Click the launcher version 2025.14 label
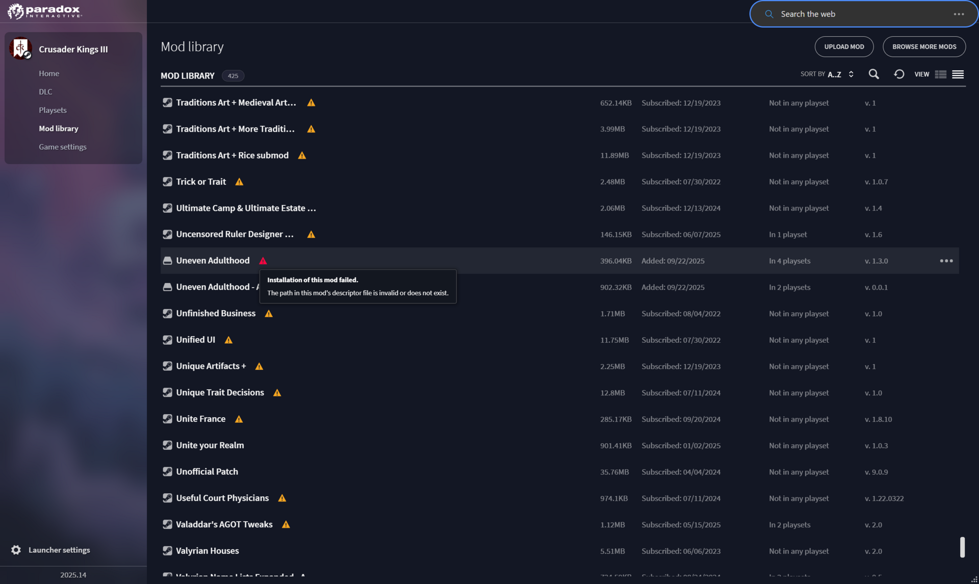This screenshot has height=584, width=979. [x=73, y=575]
